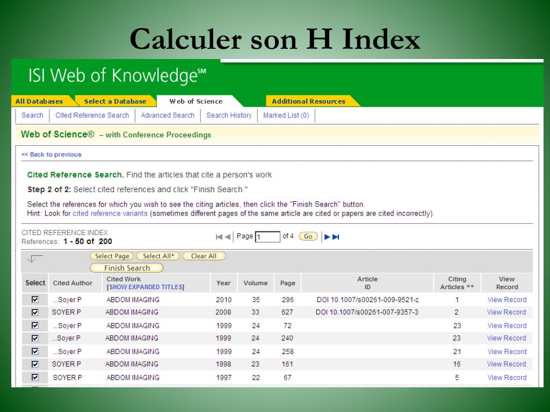
Task: Show expanded titles for Cited Work
Action: click(x=145, y=287)
